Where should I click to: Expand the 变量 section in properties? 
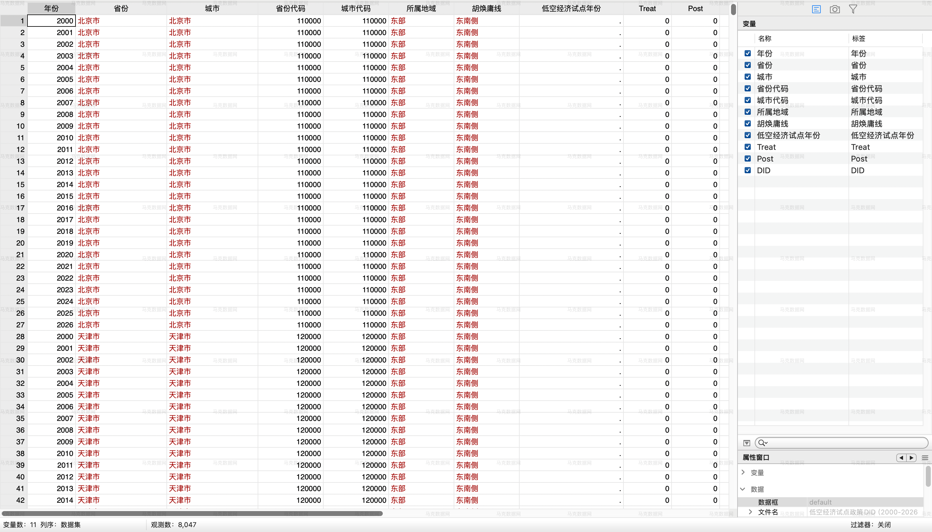[743, 472]
